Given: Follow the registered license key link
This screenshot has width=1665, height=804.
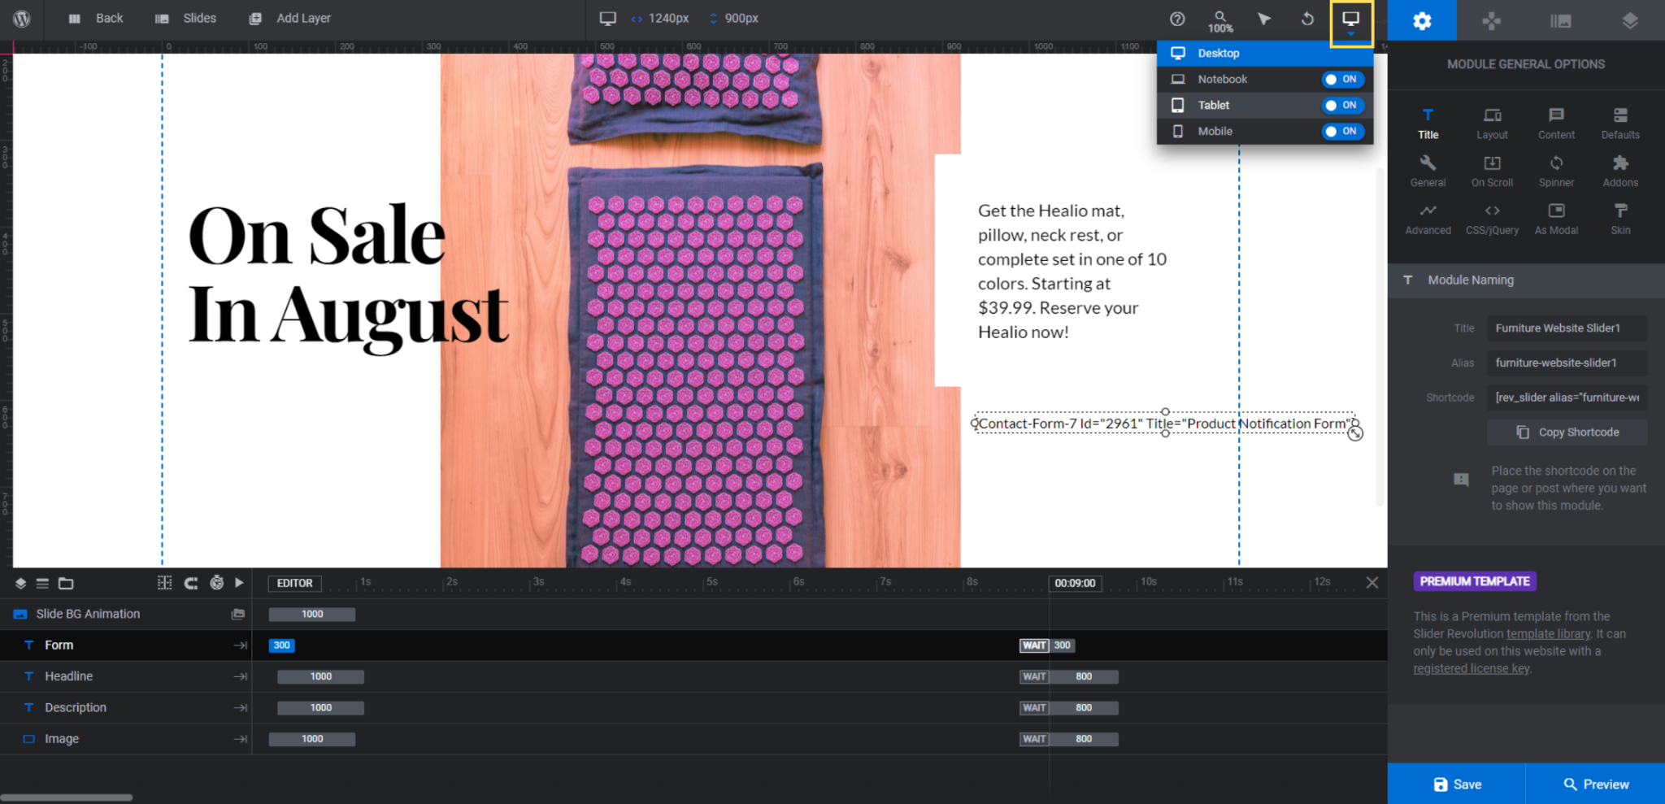Looking at the screenshot, I should pos(1471,669).
